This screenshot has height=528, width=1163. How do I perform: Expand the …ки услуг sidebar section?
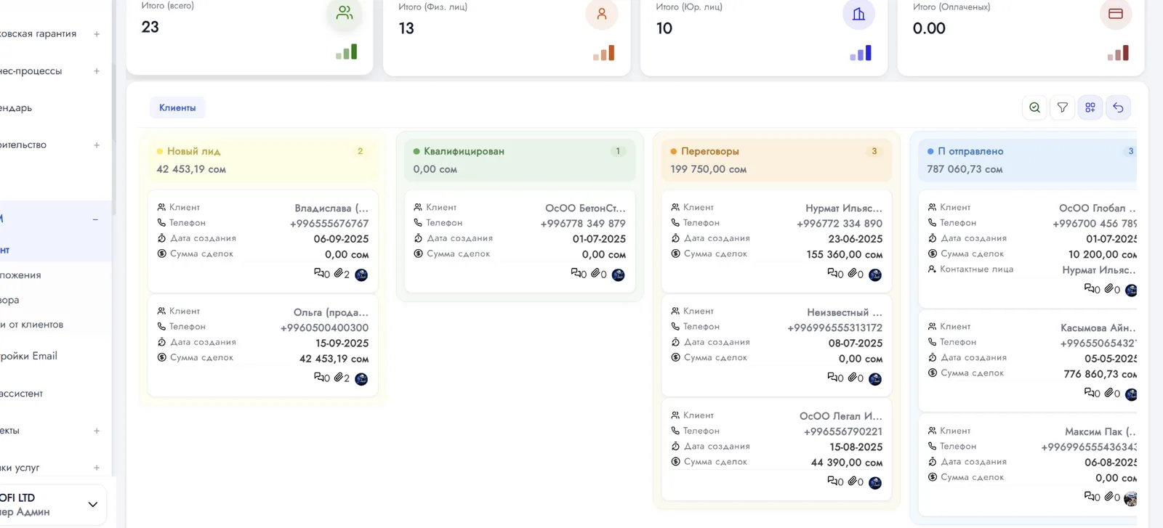(97, 468)
